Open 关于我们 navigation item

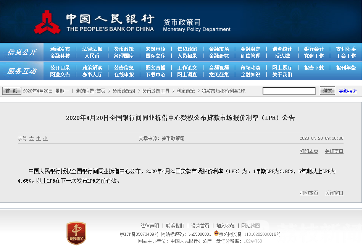[x=282, y=75]
